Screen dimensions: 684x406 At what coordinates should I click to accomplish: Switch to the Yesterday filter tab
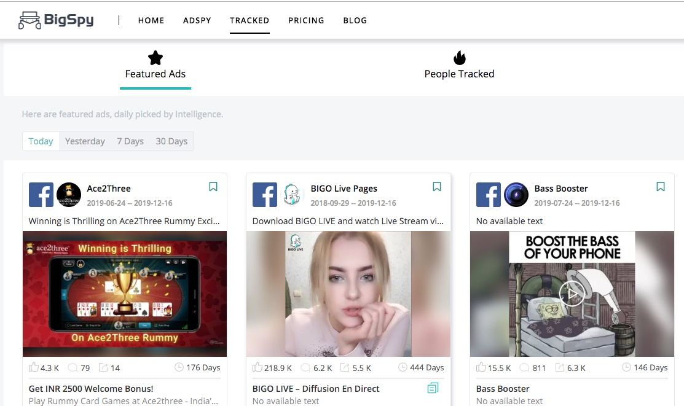(x=85, y=141)
